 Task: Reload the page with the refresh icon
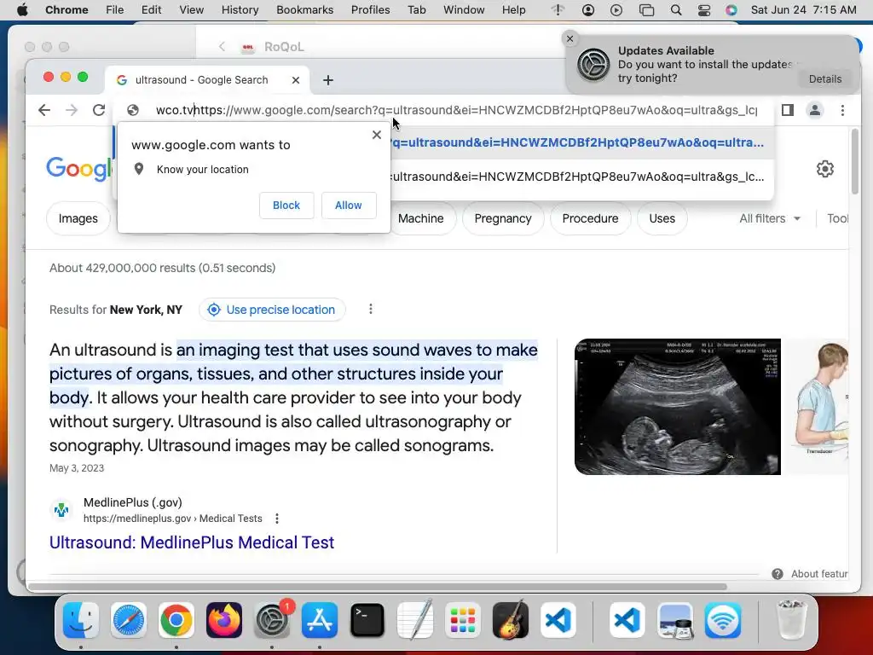click(x=99, y=110)
